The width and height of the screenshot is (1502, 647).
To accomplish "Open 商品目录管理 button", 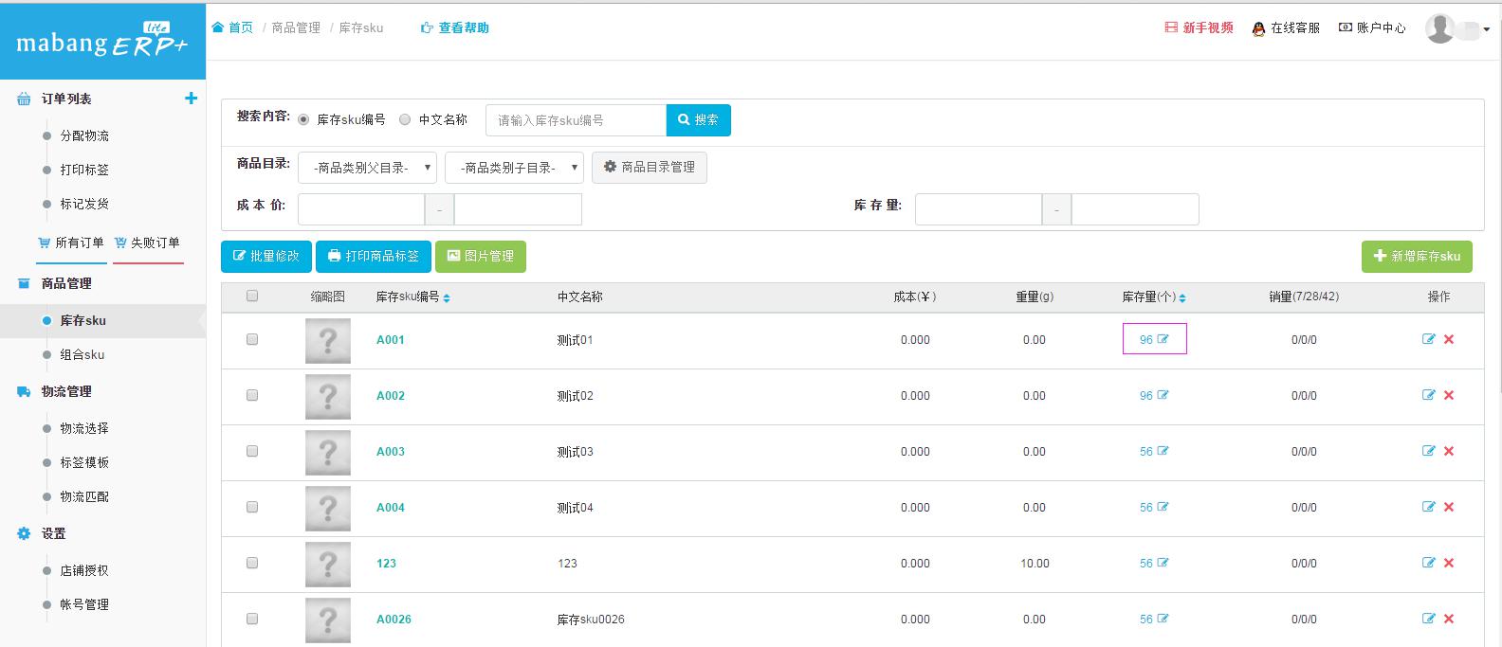I will point(650,168).
